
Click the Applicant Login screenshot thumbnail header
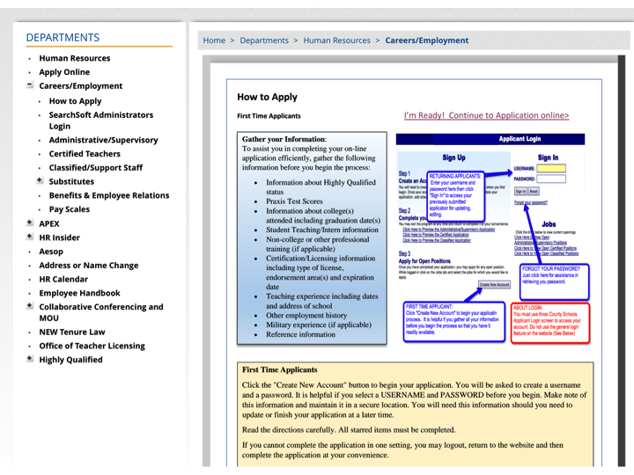pos(490,139)
